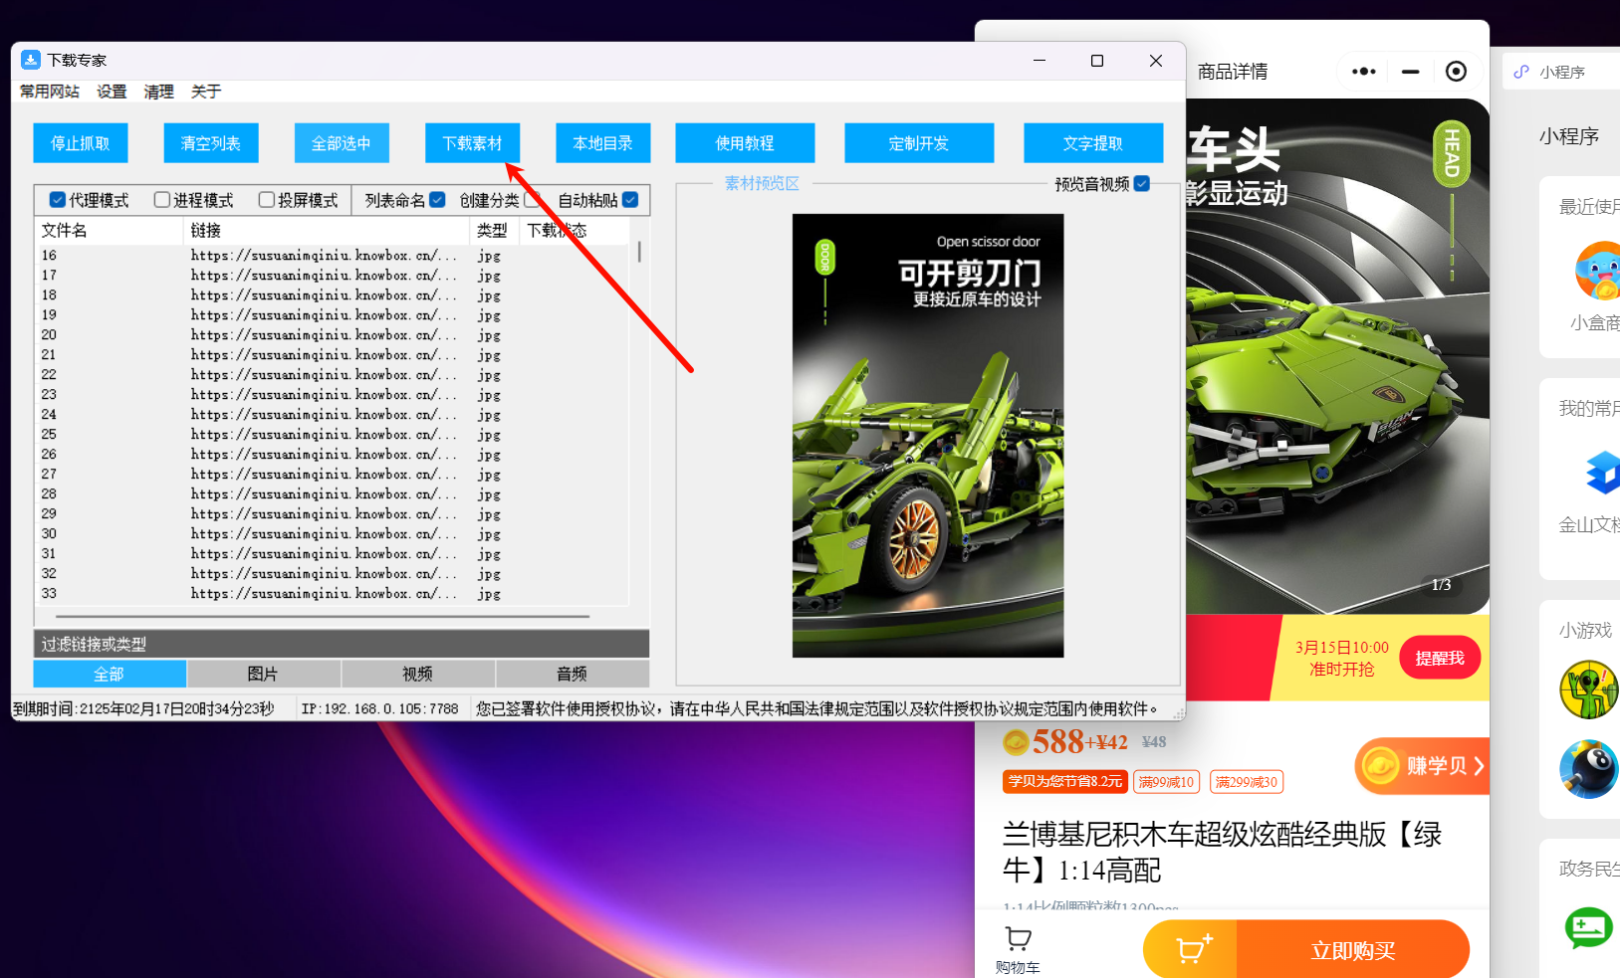Screen dimensions: 1620x978
Task: Click the 过滤链接或类型 input field
Action: pyautogui.click(x=342, y=644)
